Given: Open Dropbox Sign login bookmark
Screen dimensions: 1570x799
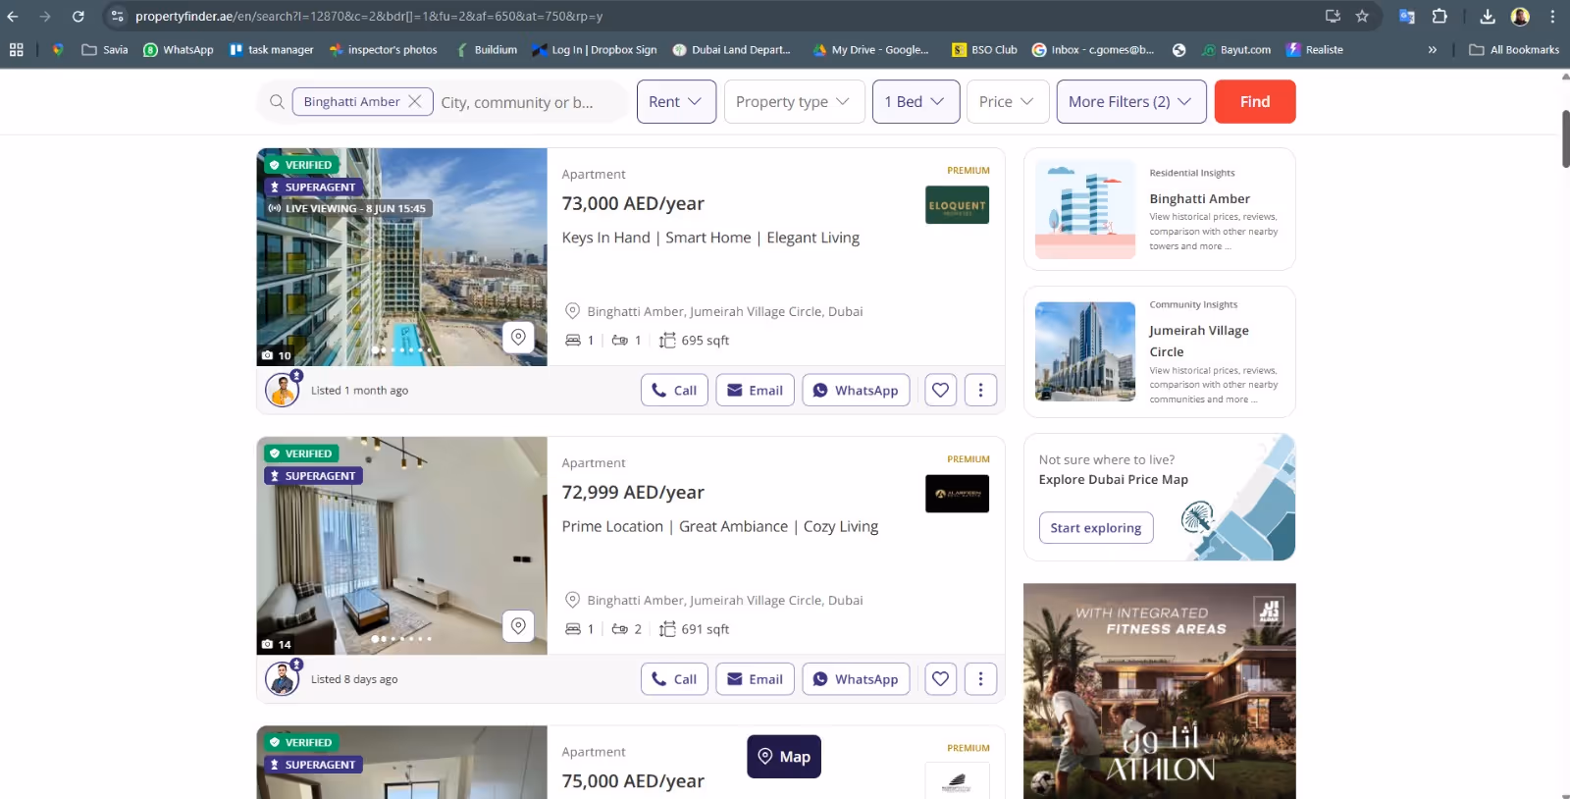Looking at the screenshot, I should pos(595,49).
